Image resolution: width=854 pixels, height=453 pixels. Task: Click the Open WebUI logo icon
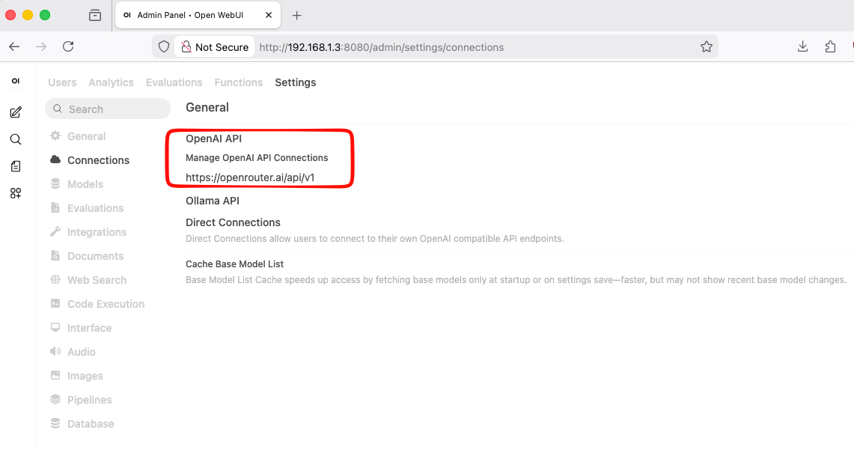(x=16, y=81)
